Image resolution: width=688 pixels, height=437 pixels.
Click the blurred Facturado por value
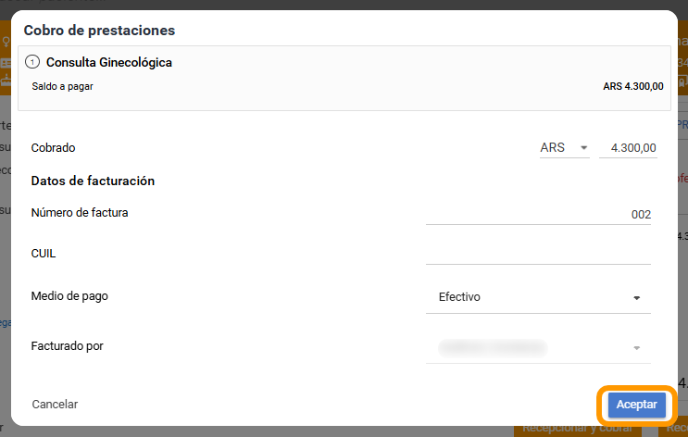click(x=493, y=348)
